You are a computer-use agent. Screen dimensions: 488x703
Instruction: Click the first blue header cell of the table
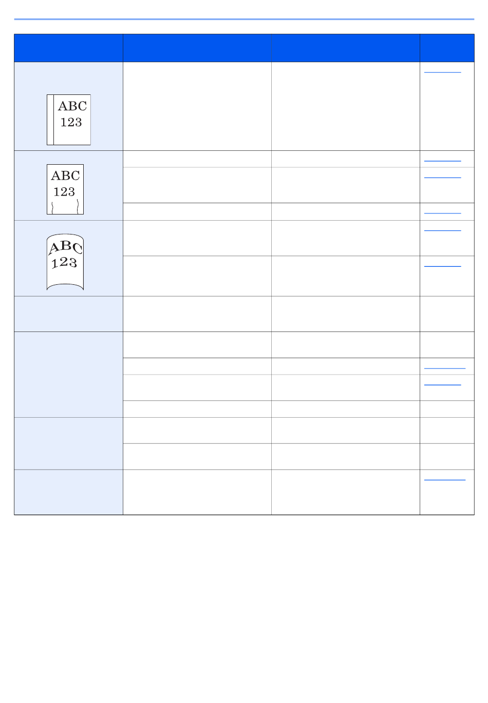click(x=68, y=48)
